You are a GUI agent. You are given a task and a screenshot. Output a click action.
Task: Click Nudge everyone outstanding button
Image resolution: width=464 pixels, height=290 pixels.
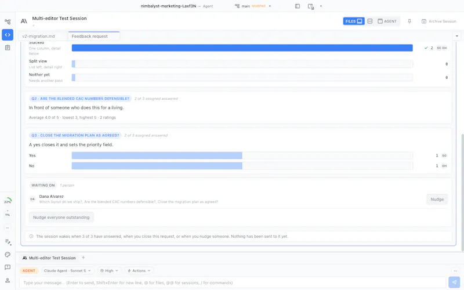point(61,217)
